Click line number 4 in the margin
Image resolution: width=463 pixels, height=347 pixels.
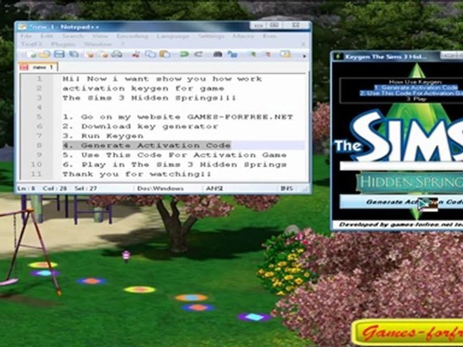coord(39,107)
